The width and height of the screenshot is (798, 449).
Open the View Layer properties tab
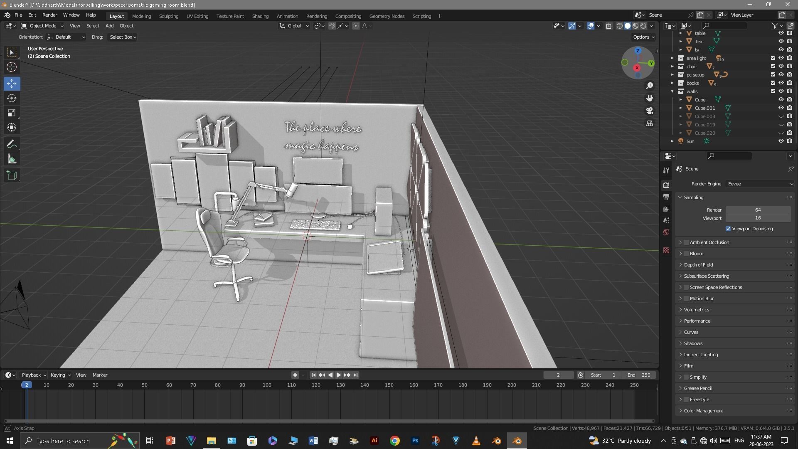666,208
